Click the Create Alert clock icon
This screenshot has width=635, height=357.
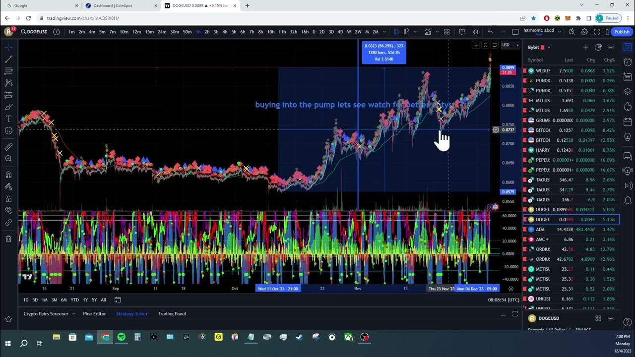tap(462, 32)
